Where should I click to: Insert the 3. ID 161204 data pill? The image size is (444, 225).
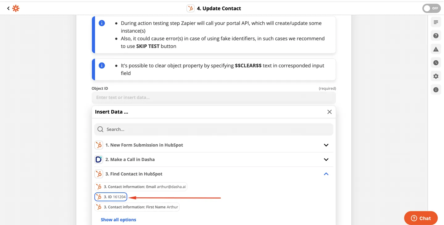111,197
